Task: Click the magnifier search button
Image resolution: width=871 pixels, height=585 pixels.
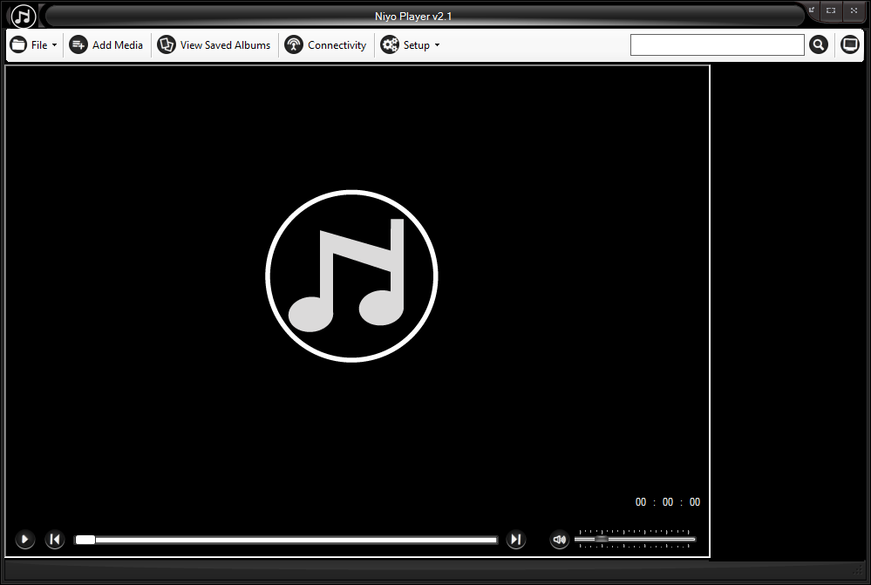Action: pyautogui.click(x=818, y=44)
